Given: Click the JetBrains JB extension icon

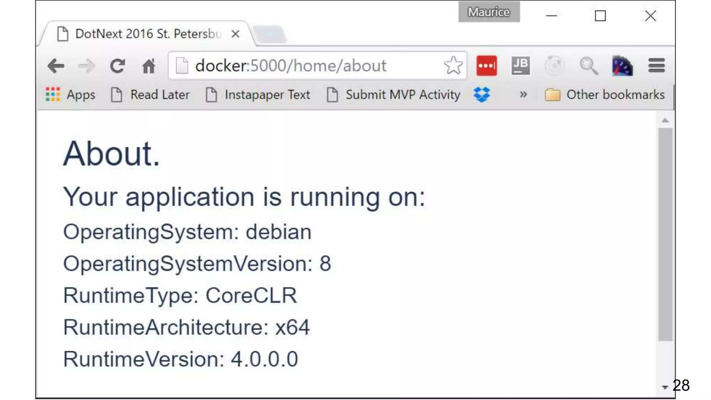Looking at the screenshot, I should click(x=520, y=66).
